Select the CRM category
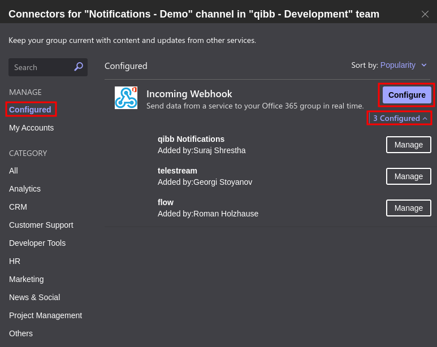The height and width of the screenshot is (347, 437). click(18, 207)
